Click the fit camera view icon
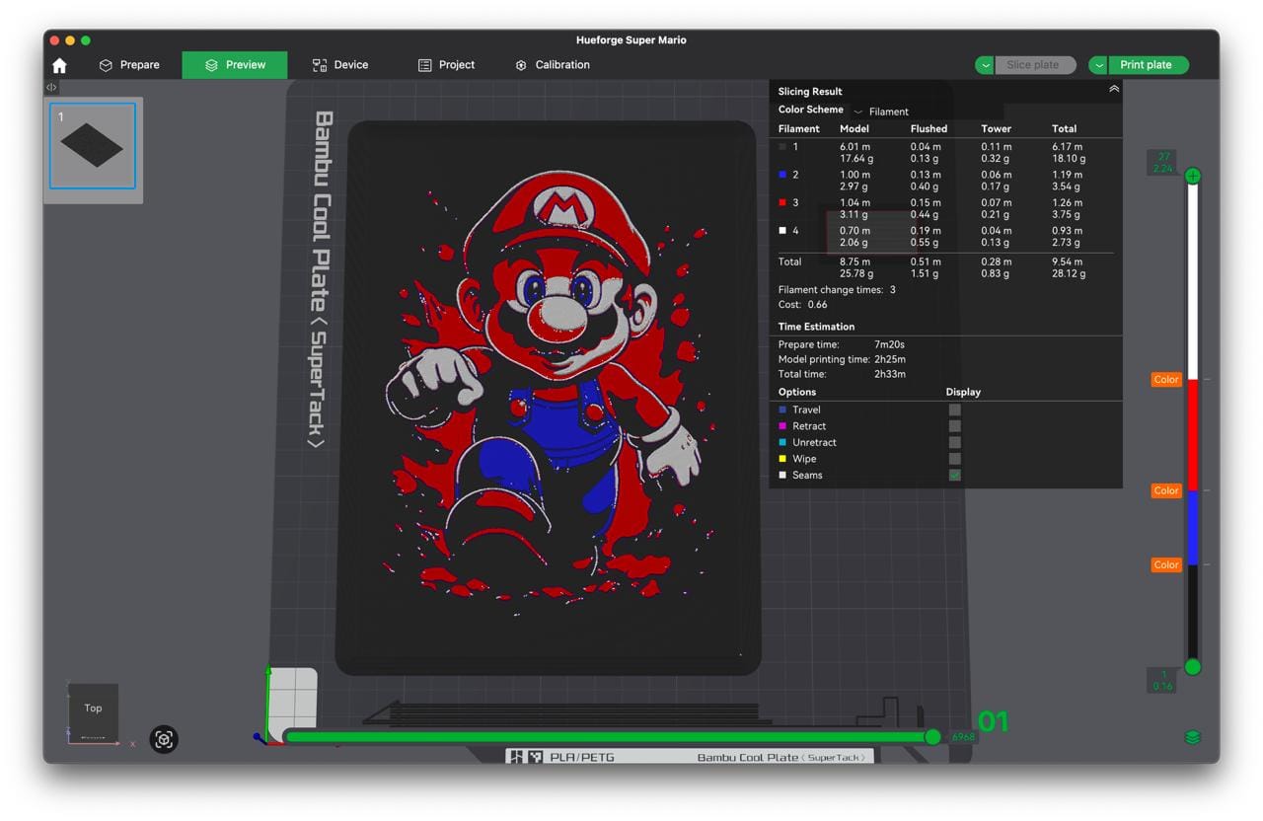Screen dimensions: 1263x821 coord(164,739)
